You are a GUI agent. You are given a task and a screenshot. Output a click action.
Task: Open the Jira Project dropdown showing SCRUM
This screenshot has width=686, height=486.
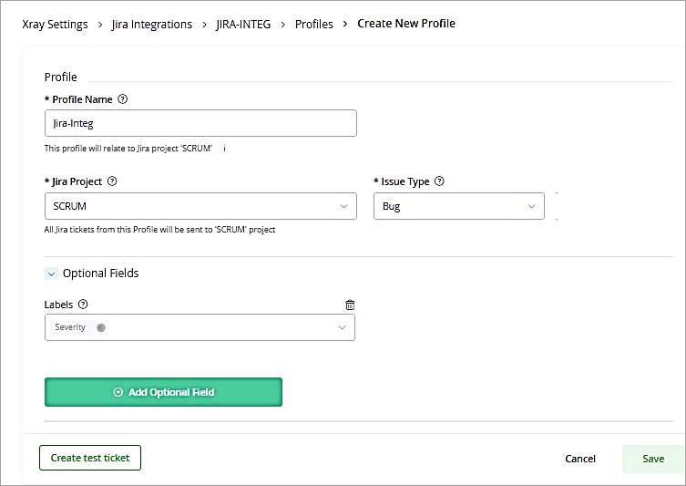(200, 207)
